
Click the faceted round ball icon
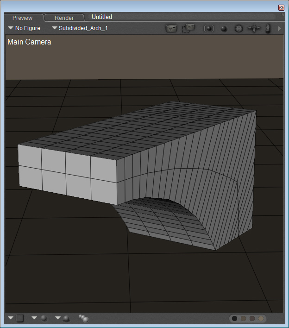tap(239, 28)
